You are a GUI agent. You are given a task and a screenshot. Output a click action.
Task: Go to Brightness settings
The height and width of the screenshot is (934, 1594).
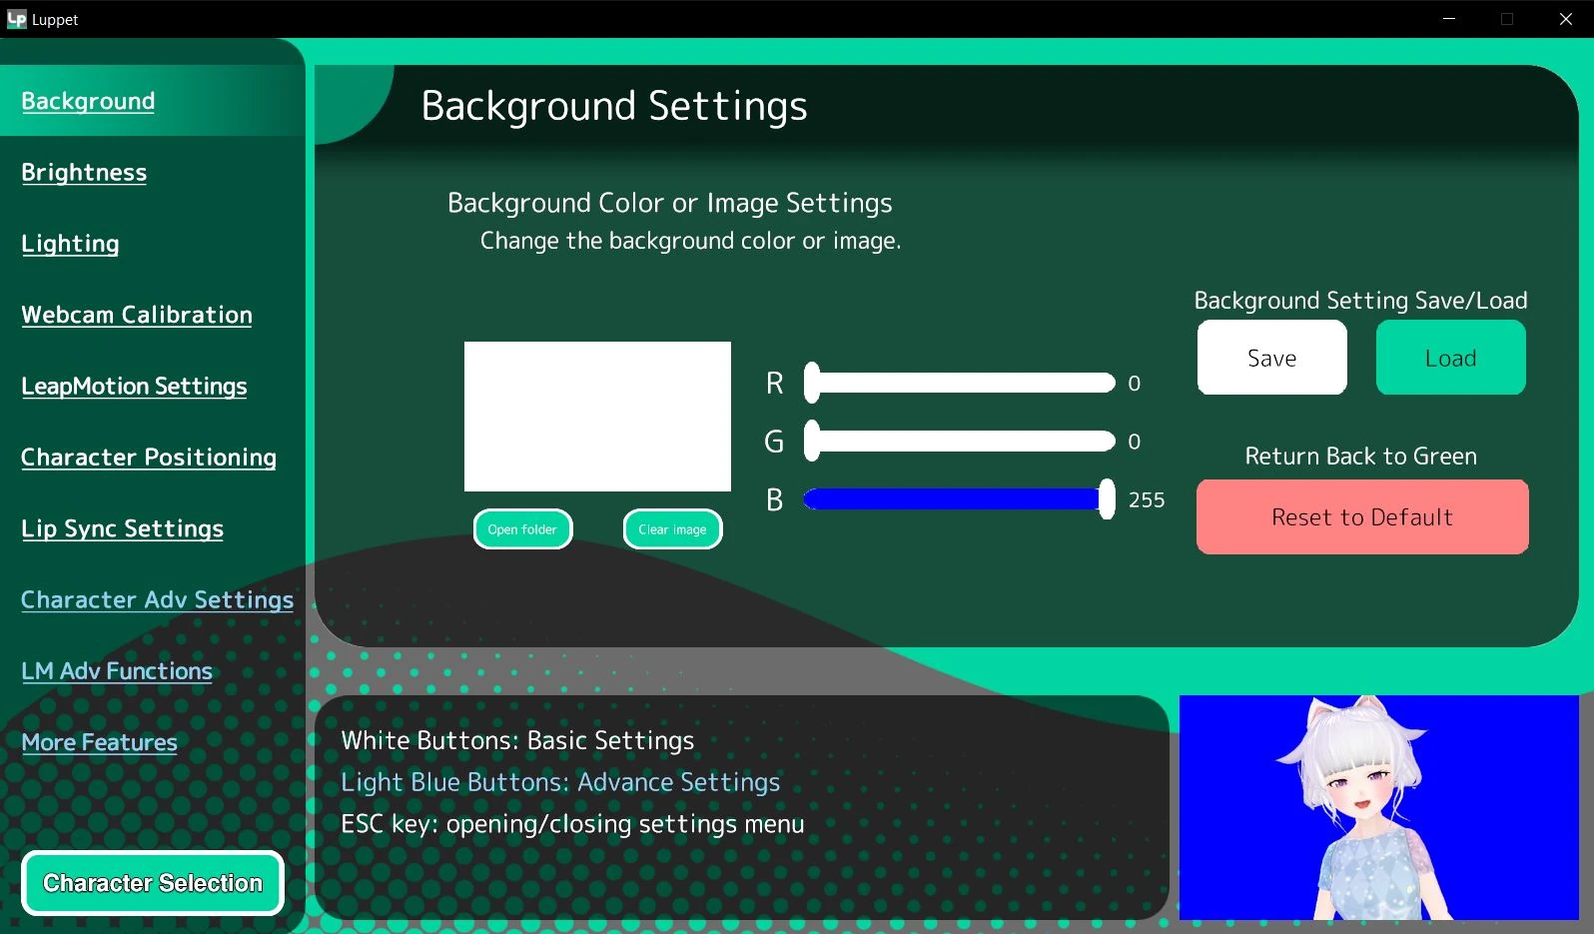click(84, 172)
